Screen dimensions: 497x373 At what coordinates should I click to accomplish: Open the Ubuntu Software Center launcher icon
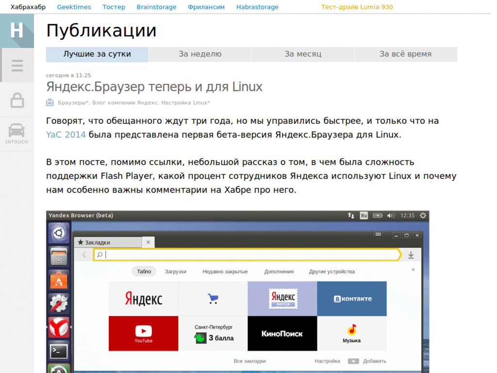click(x=59, y=280)
